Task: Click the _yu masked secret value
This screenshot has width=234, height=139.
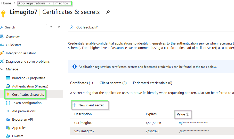Action: pos(194,131)
